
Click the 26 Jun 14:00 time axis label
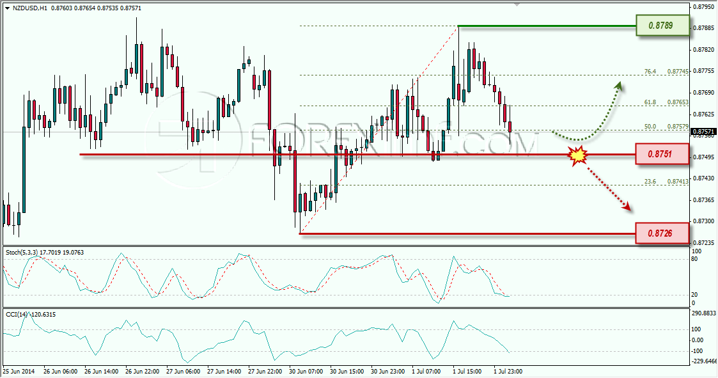102,371
